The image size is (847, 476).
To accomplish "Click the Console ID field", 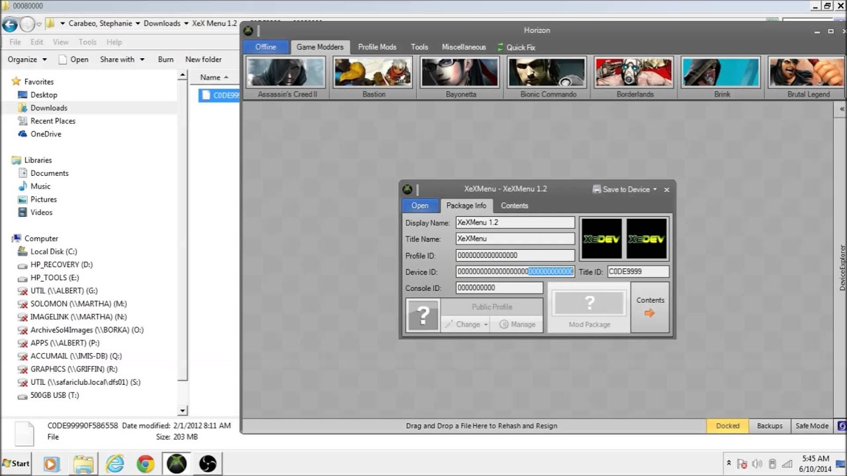I will click(x=499, y=288).
